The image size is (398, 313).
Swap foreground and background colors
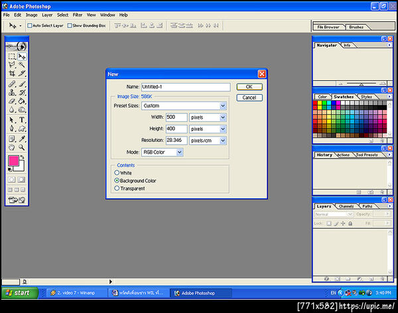pyautogui.click(x=23, y=157)
